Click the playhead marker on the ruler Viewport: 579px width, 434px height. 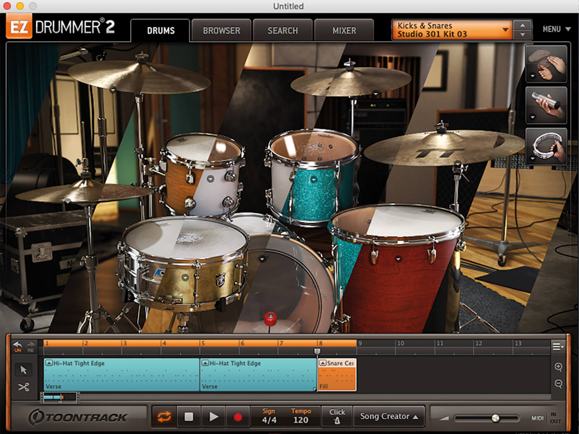[x=317, y=351]
